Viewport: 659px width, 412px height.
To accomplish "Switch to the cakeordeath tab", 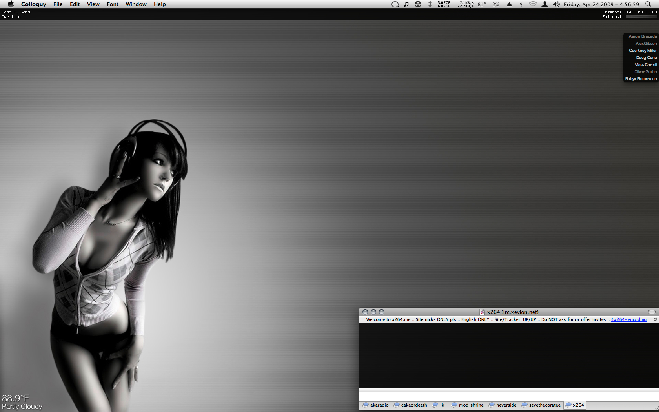I will coord(410,405).
